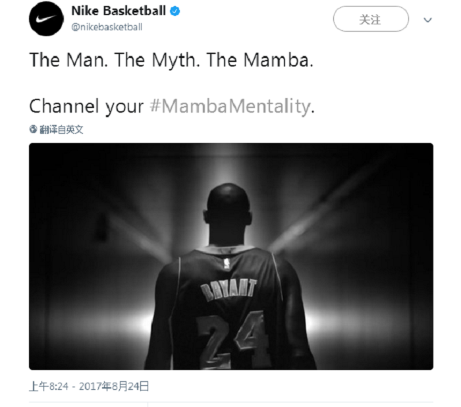Open the tweet options chevron menu

(427, 20)
